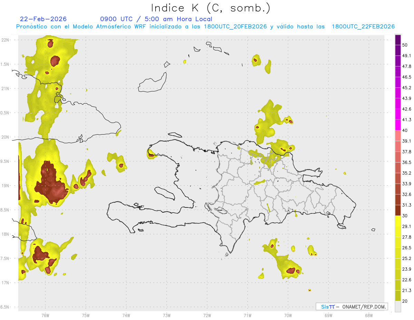Click the "42.6" color scale value

[x=407, y=109]
